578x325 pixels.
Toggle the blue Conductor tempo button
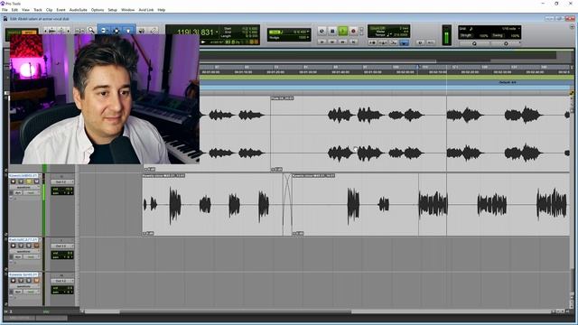coord(404,42)
